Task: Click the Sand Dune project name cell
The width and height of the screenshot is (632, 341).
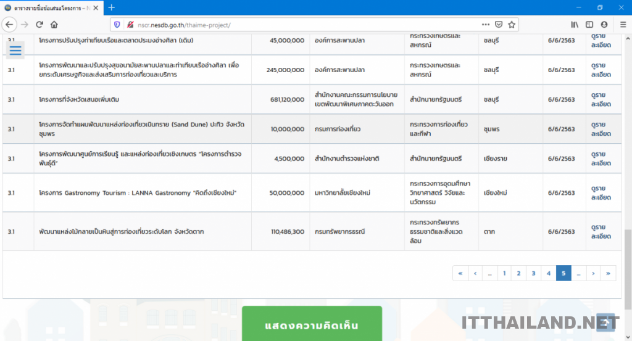Action: tap(143, 129)
